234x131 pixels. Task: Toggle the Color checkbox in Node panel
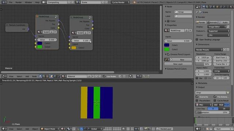pos(168,21)
